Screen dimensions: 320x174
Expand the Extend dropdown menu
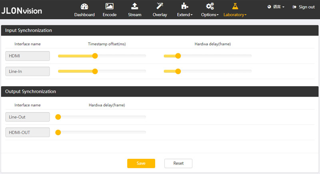click(185, 15)
